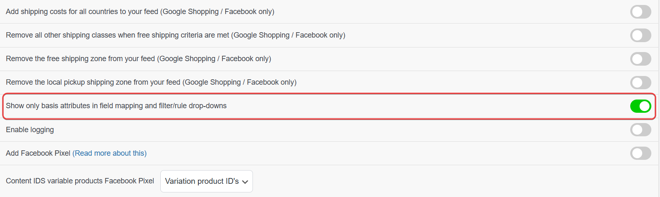
Task: Enable the Add Facebook Pixel toggle
Action: click(x=640, y=153)
